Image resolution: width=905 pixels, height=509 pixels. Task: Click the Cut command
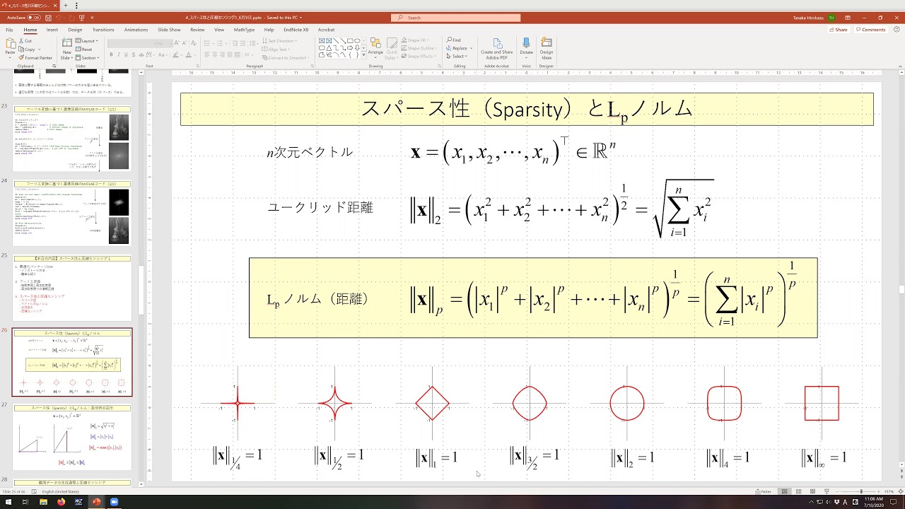[25, 41]
